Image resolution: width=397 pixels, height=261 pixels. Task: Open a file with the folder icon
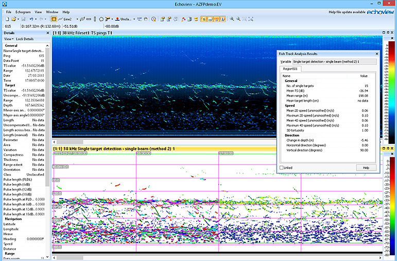click(x=14, y=19)
